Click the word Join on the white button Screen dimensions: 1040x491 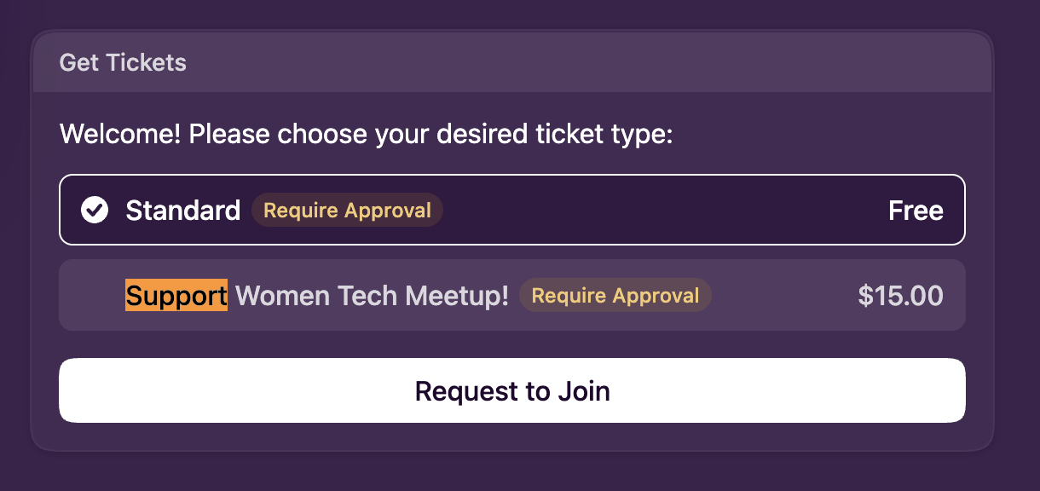pos(584,391)
